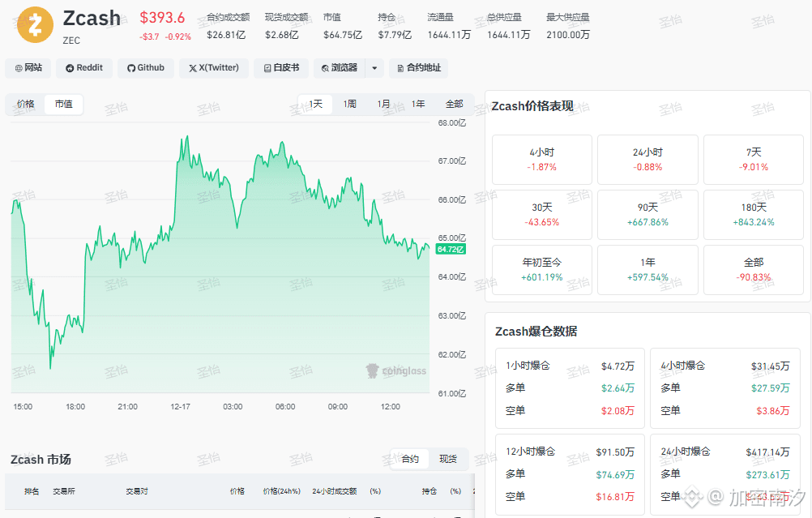Click the 合约地址 contract address button
This screenshot has height=518, width=812.
pos(418,68)
